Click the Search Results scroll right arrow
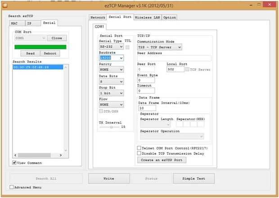The image size is (279, 198). pyautogui.click(x=61, y=155)
